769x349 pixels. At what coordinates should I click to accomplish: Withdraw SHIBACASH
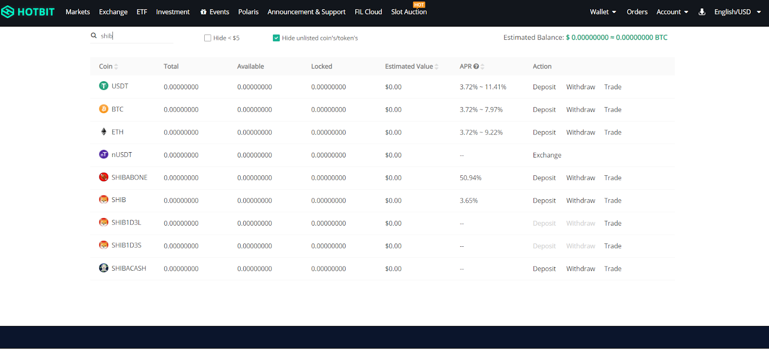click(x=581, y=269)
